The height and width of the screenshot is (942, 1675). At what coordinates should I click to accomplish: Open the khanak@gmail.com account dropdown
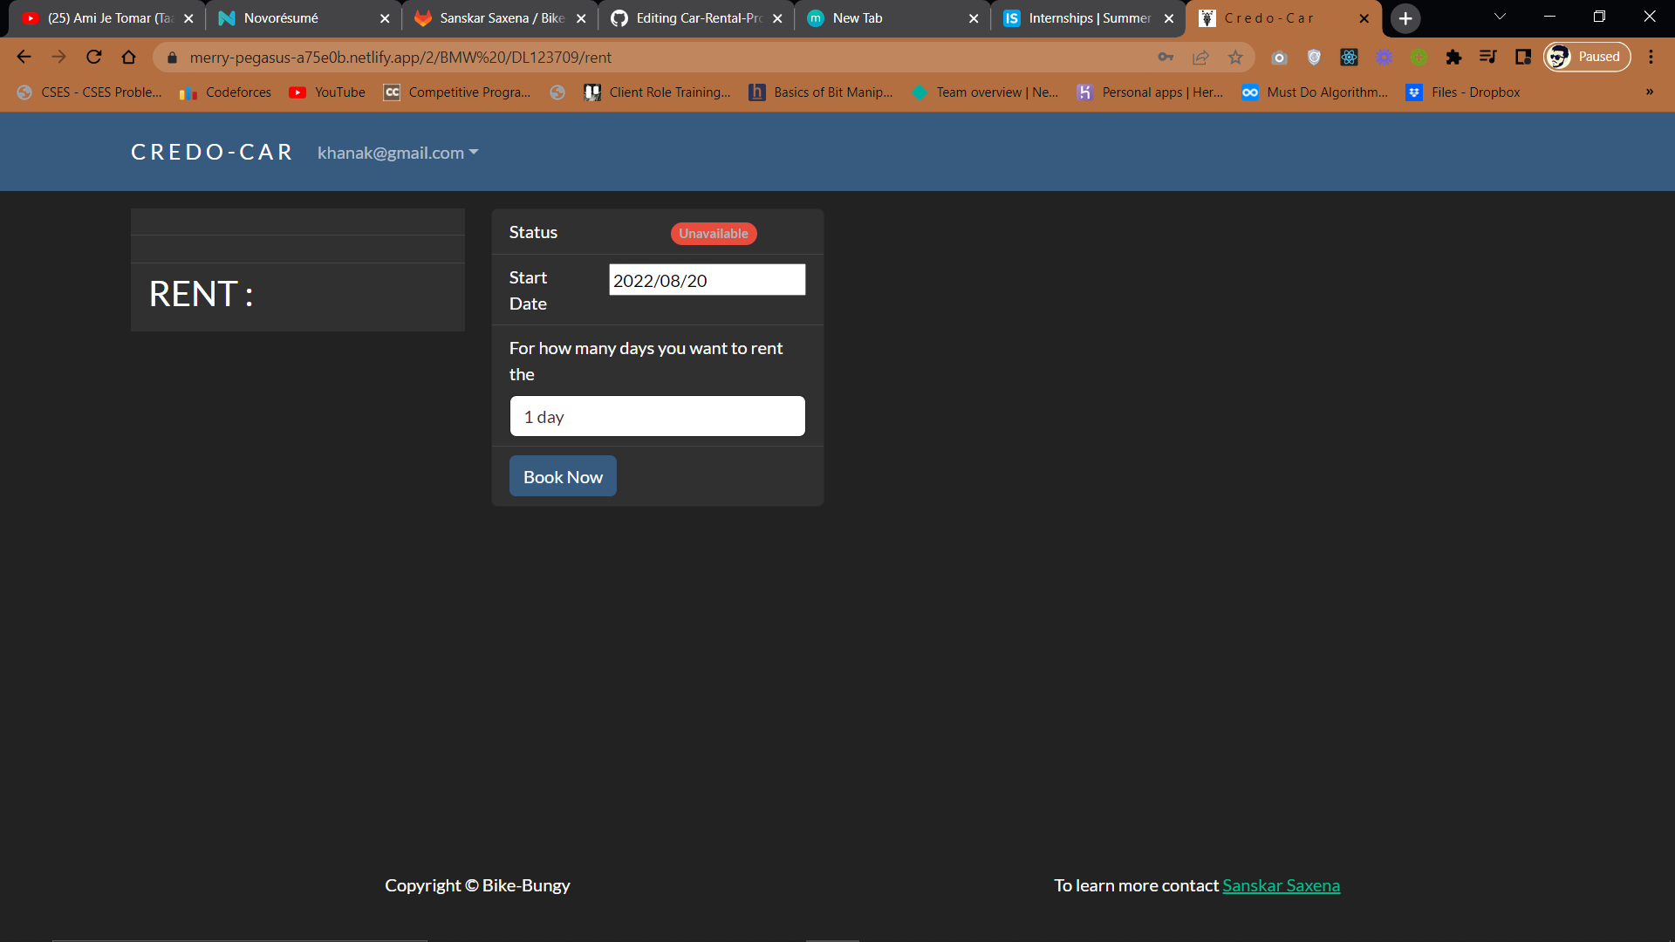397,153
